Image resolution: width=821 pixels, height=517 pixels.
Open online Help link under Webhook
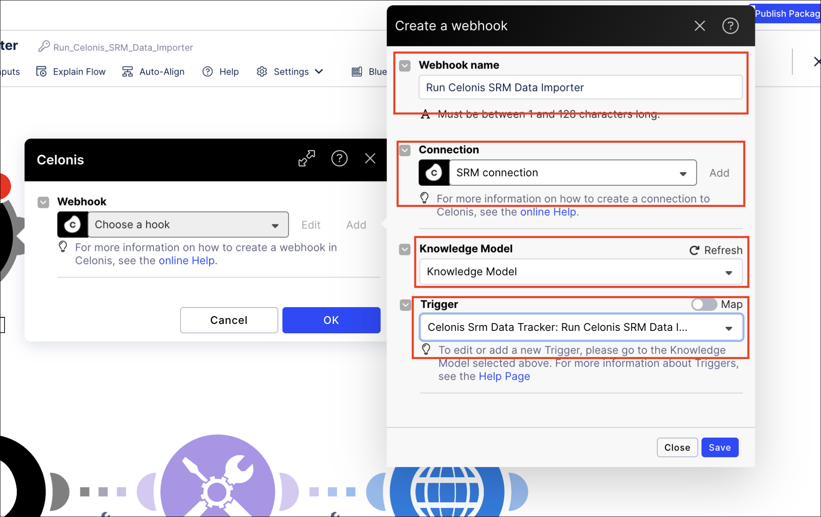[187, 261]
